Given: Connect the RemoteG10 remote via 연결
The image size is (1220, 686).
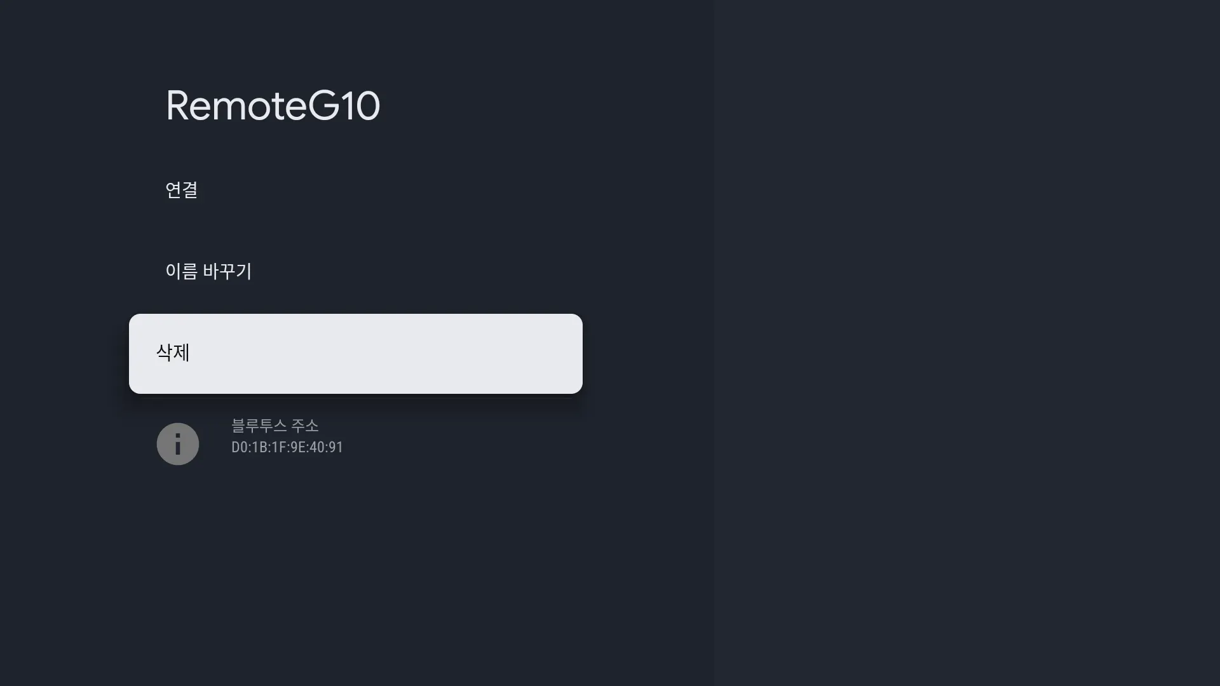Looking at the screenshot, I should [x=182, y=190].
